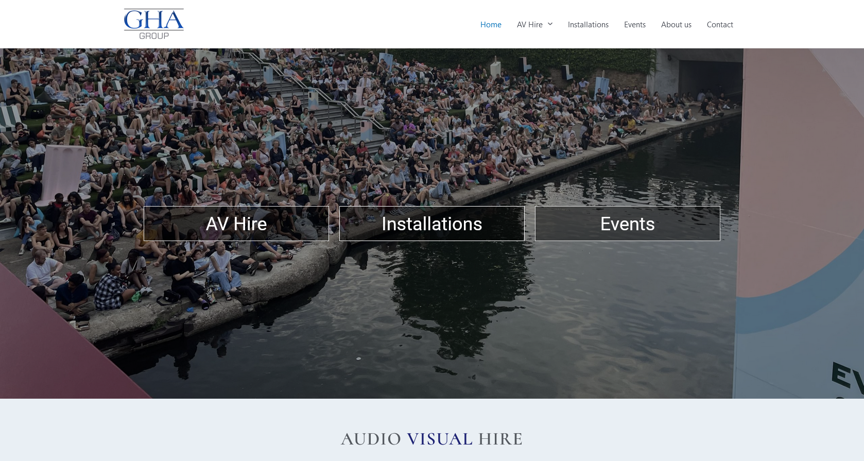The height and width of the screenshot is (461, 864).
Task: Open AV Hire in the navigation bar
Action: tap(530, 25)
